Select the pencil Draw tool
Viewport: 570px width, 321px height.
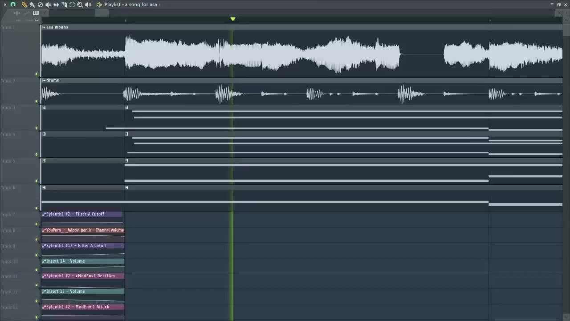24,4
